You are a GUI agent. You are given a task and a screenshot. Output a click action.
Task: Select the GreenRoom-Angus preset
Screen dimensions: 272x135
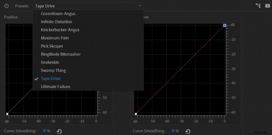click(x=88, y=14)
